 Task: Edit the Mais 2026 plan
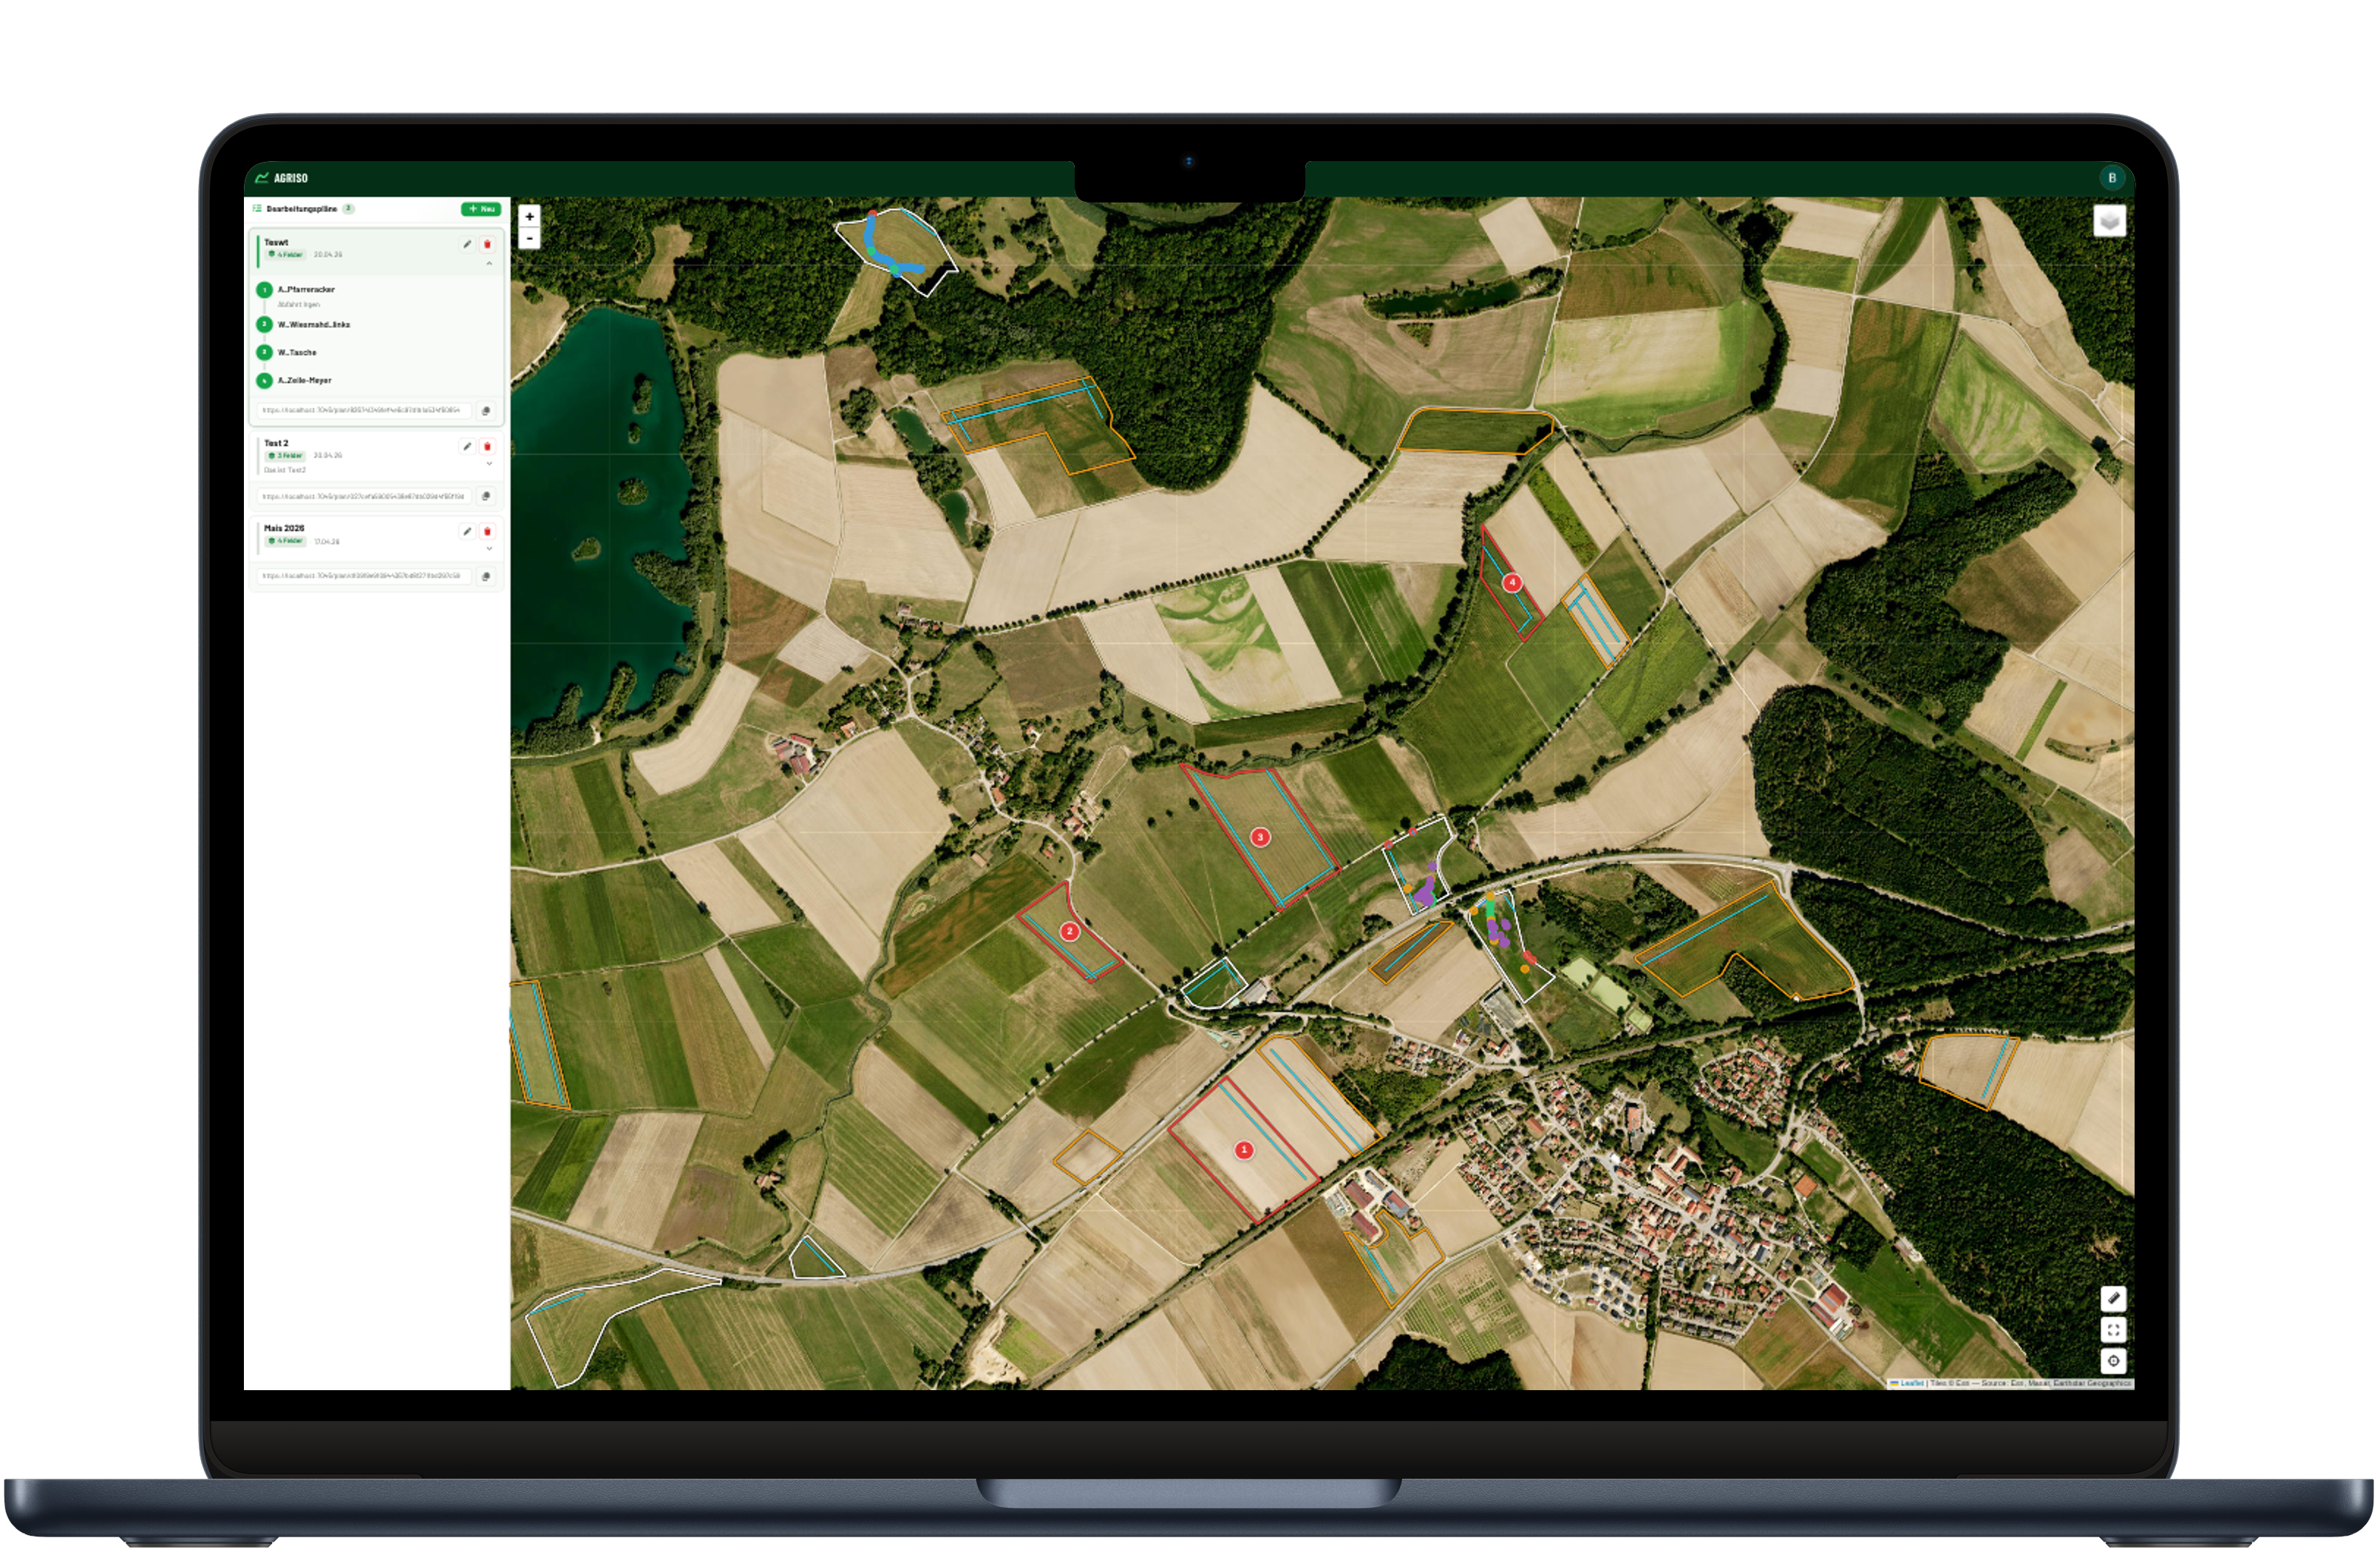coord(467,532)
